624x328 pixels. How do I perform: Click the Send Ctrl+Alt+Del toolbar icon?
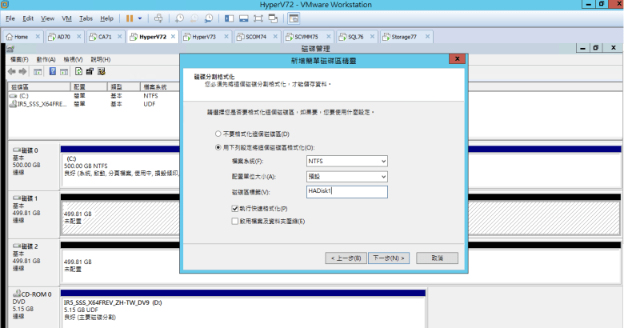[158, 18]
